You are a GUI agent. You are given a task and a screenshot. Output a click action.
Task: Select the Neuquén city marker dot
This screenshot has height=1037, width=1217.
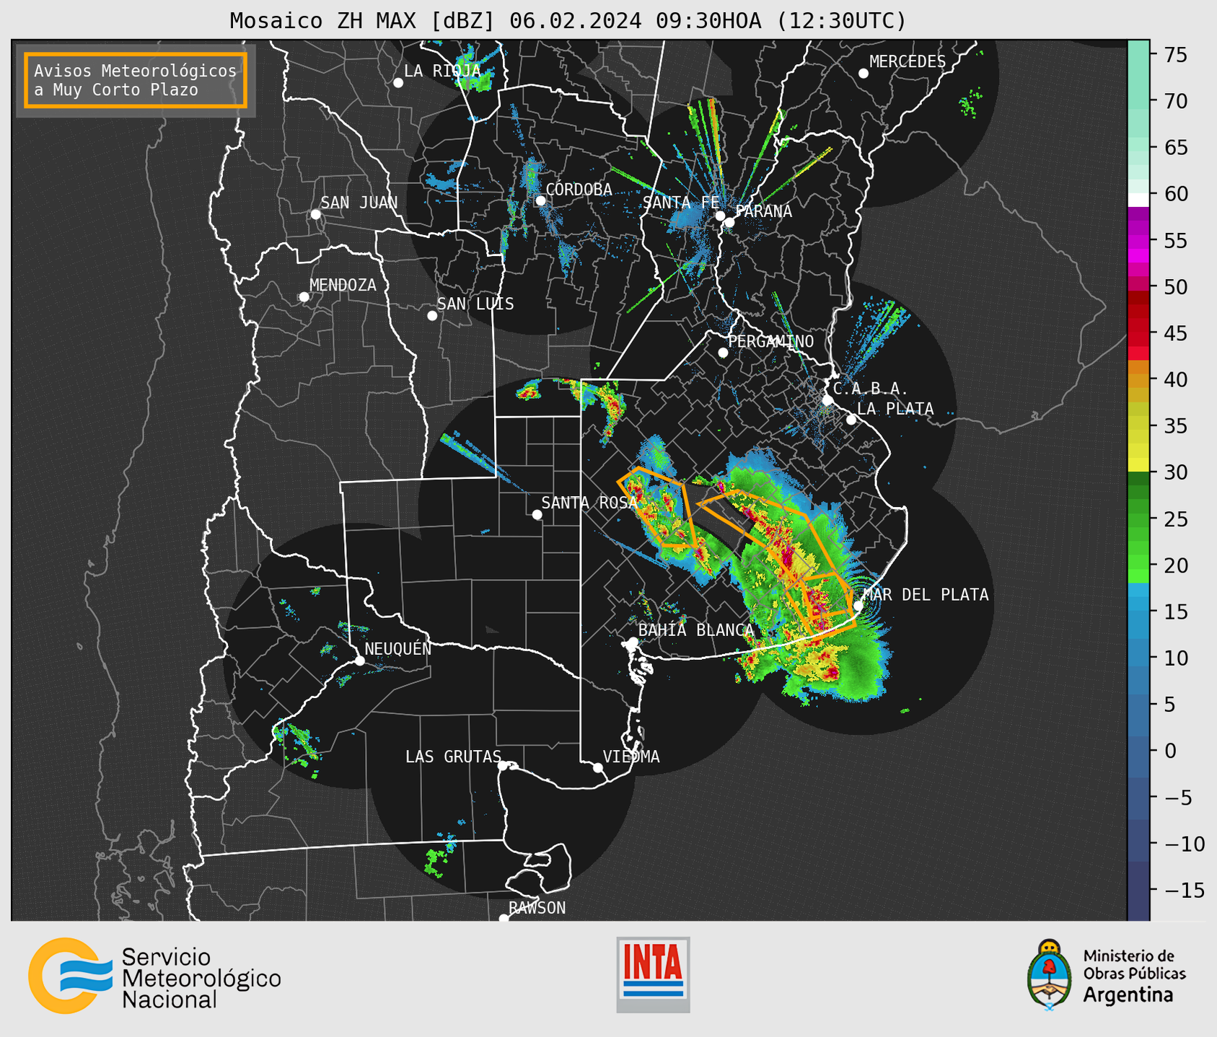pos(359,661)
